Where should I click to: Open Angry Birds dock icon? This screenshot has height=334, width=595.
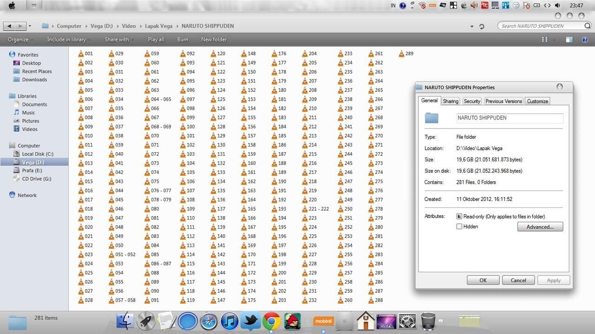(x=292, y=321)
